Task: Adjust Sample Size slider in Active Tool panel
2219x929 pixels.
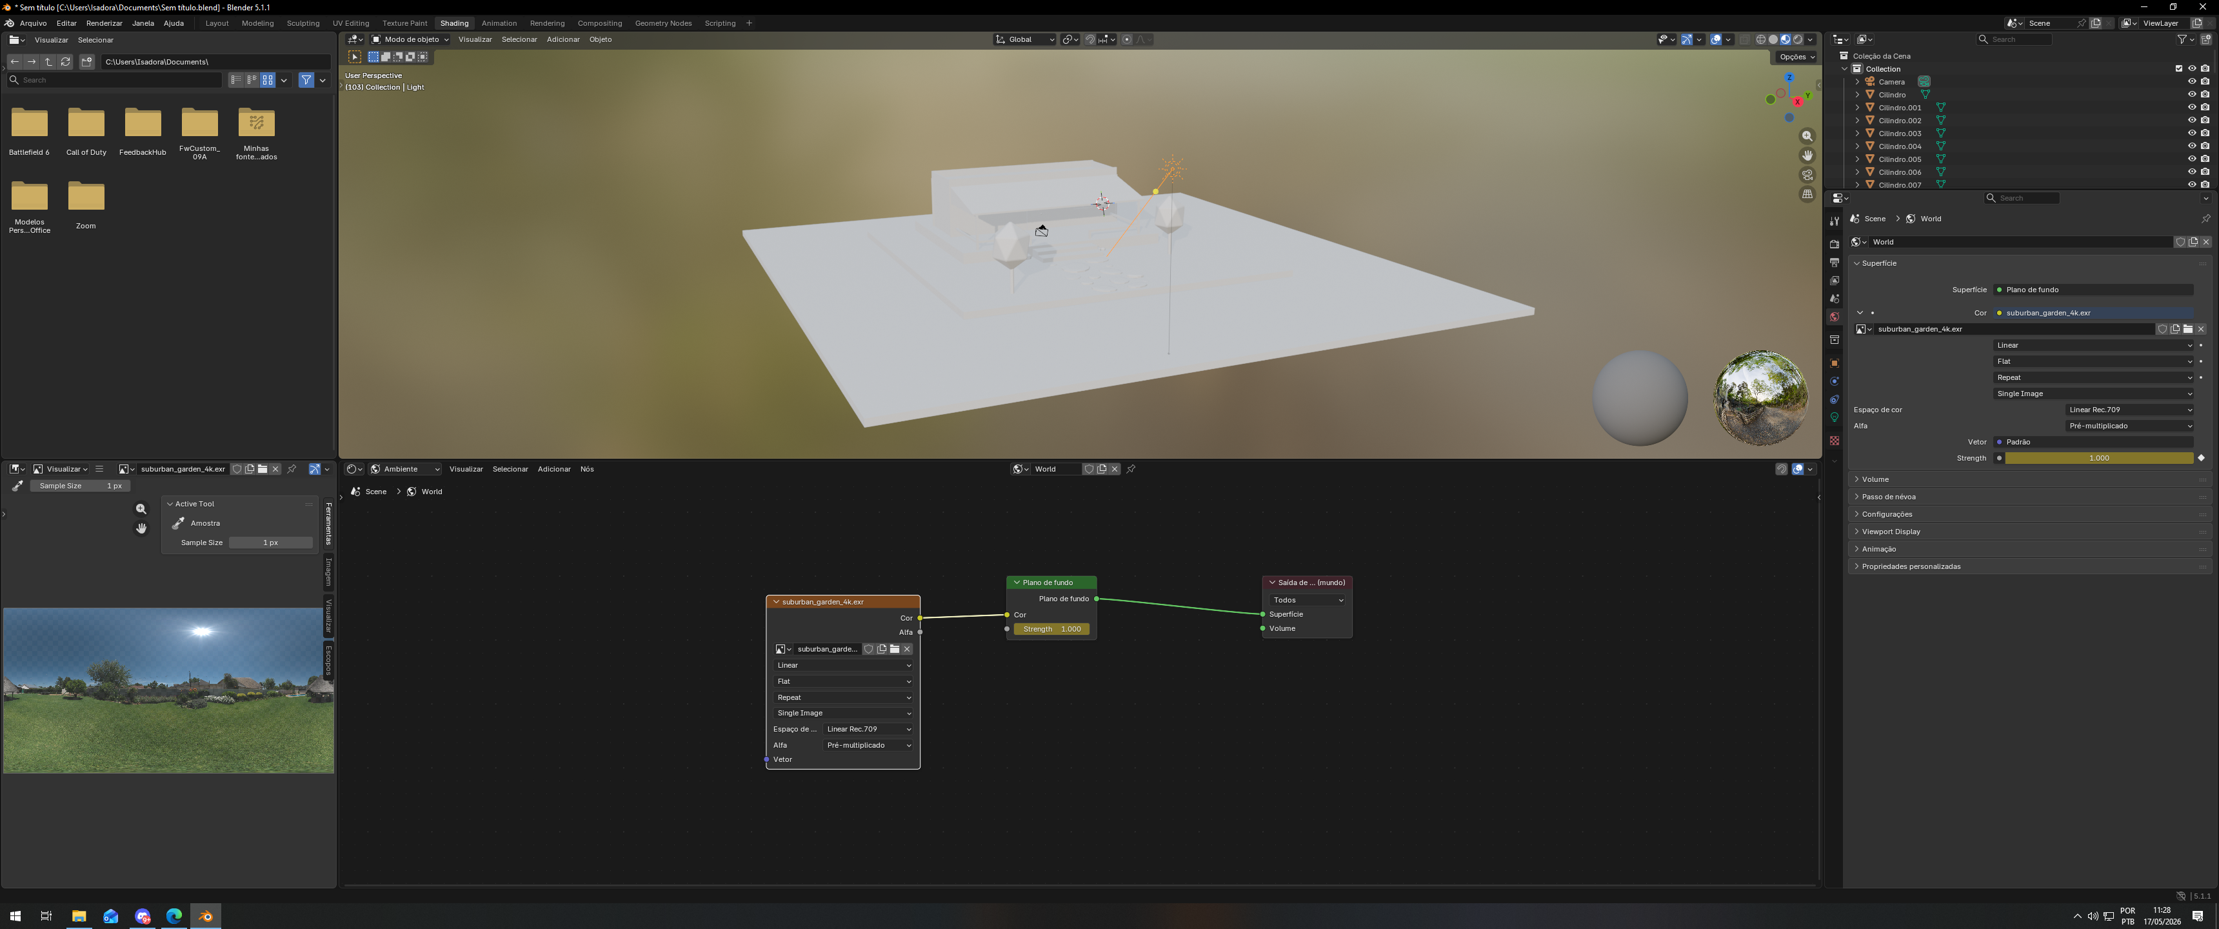Action: coord(270,543)
